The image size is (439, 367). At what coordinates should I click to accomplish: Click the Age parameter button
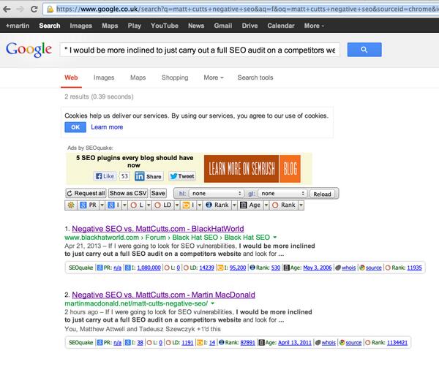pyautogui.click(x=251, y=205)
